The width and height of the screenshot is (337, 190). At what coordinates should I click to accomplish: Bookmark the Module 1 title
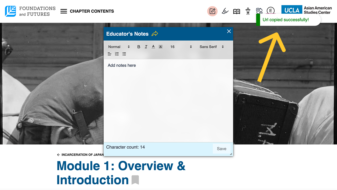135,180
